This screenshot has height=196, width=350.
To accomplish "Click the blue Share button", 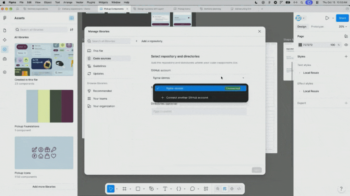I will click(342, 18).
